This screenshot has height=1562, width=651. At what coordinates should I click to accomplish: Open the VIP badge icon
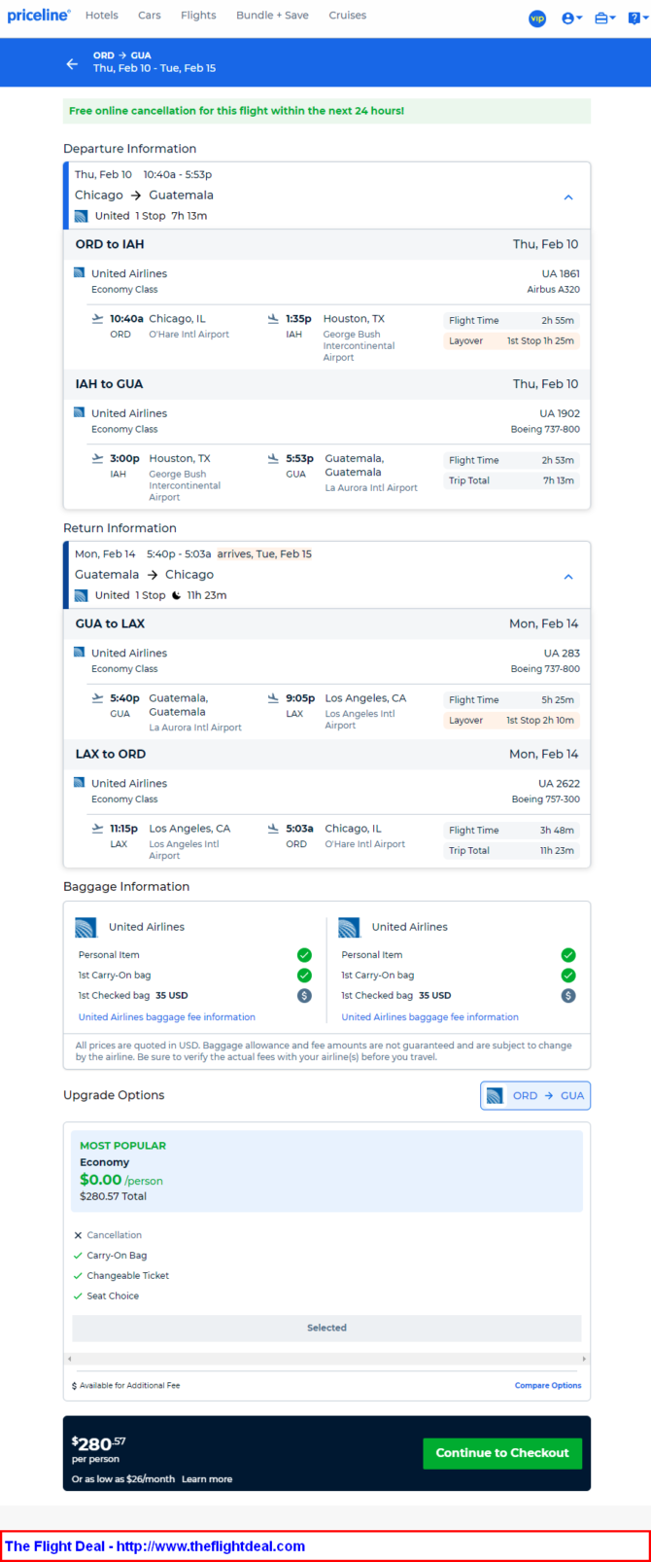pyautogui.click(x=537, y=18)
